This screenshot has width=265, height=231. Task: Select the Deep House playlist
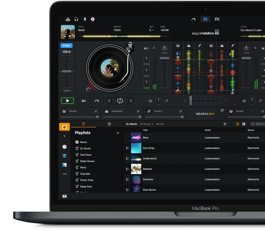(87, 161)
